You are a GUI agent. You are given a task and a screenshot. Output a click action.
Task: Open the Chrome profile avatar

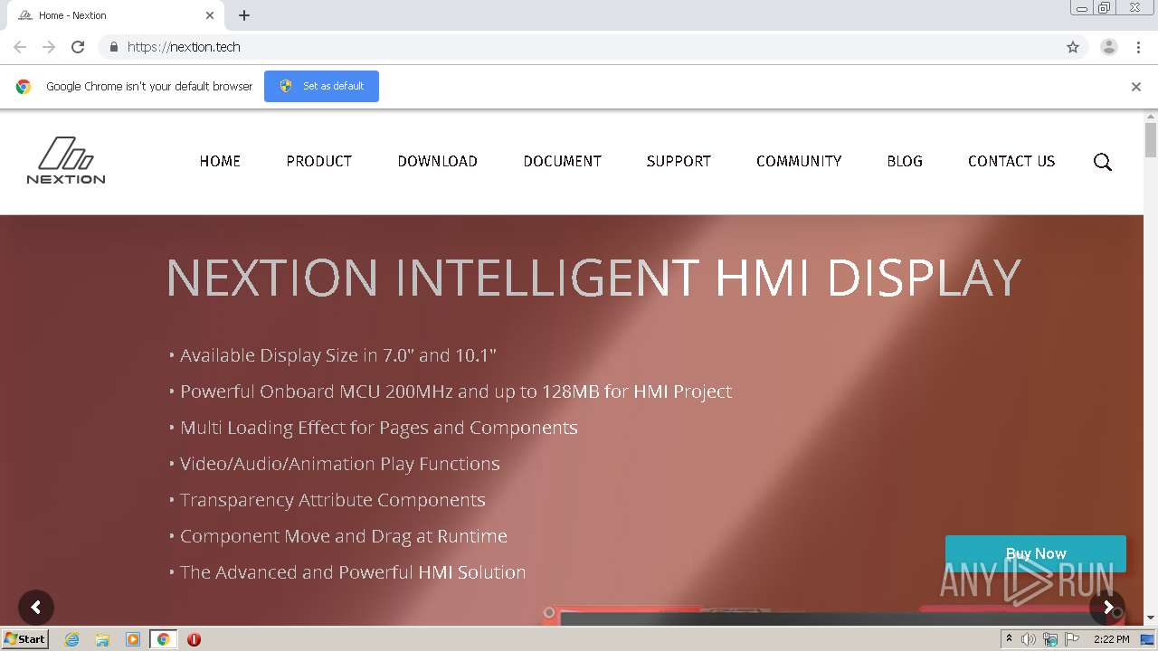(1109, 47)
